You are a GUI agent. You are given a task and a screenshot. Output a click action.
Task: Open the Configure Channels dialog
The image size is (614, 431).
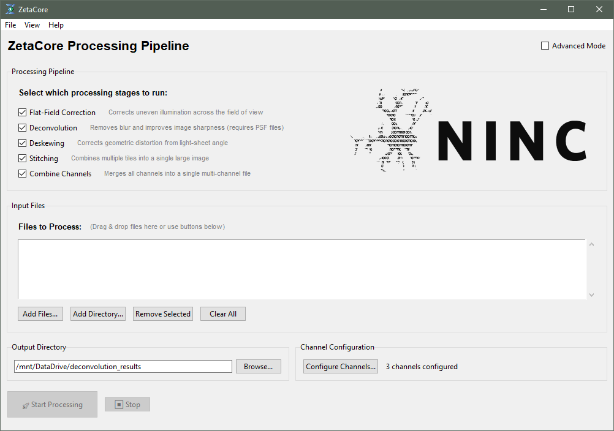point(341,367)
